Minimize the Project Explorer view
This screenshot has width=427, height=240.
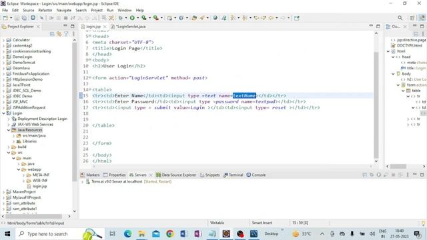(x=65, y=26)
